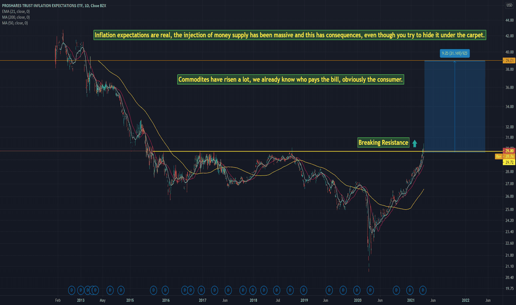Select the MA (200, close, 0) indicator legend

(x=16, y=17)
